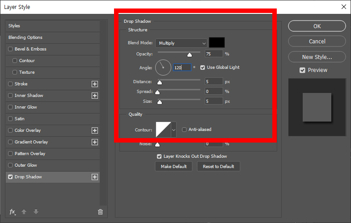Enable the Bevel & Emboss checkbox
This screenshot has width=351, height=223.
10,49
